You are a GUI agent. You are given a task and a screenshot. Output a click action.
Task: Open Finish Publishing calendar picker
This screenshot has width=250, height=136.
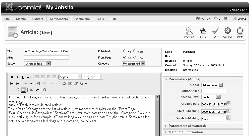[x=228, y=118]
